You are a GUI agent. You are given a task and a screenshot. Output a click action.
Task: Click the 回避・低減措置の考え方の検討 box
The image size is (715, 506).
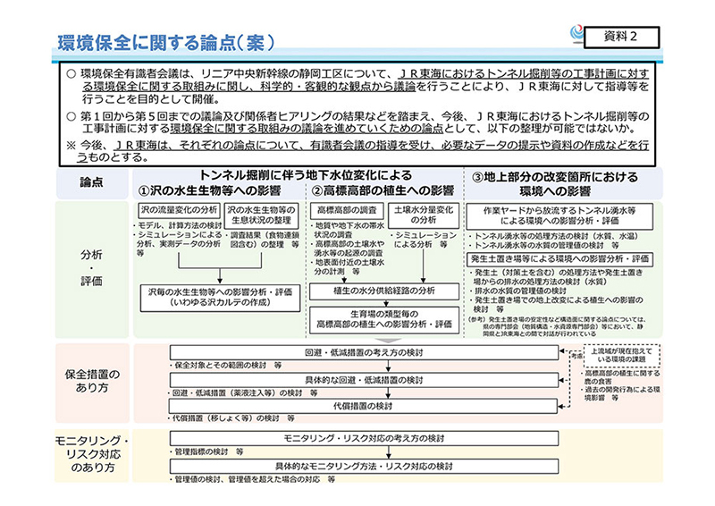point(364,353)
